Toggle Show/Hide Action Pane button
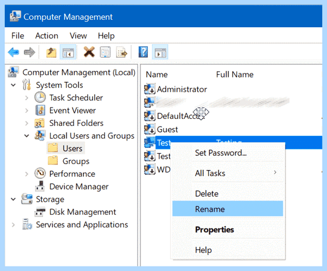 click(x=160, y=52)
